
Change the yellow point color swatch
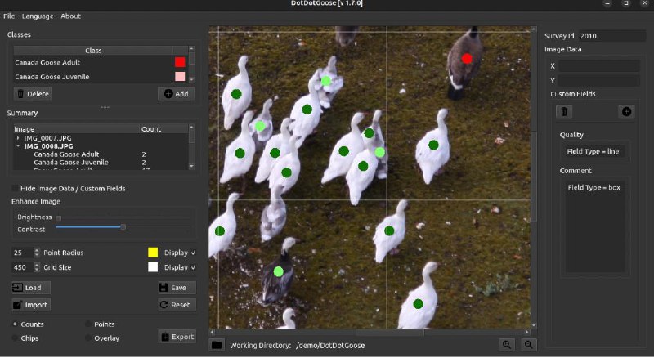(153, 253)
